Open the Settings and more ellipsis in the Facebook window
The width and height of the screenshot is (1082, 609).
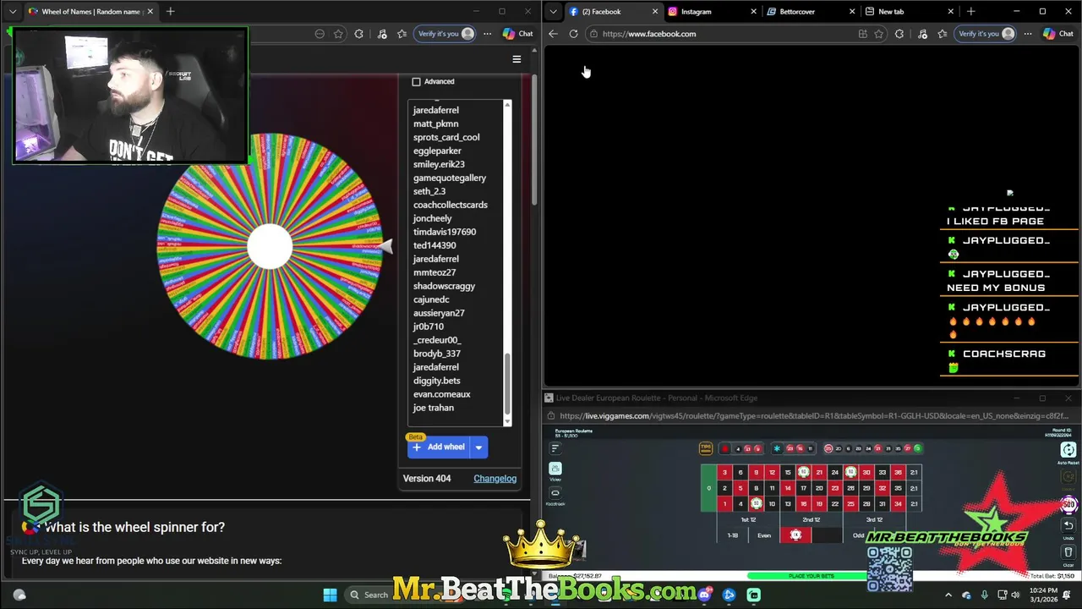(1027, 34)
